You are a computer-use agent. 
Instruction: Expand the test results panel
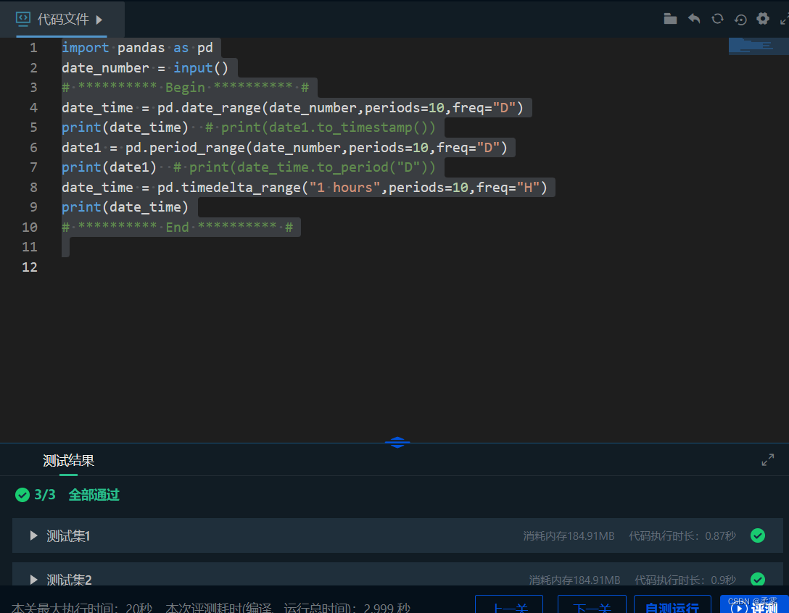(767, 459)
